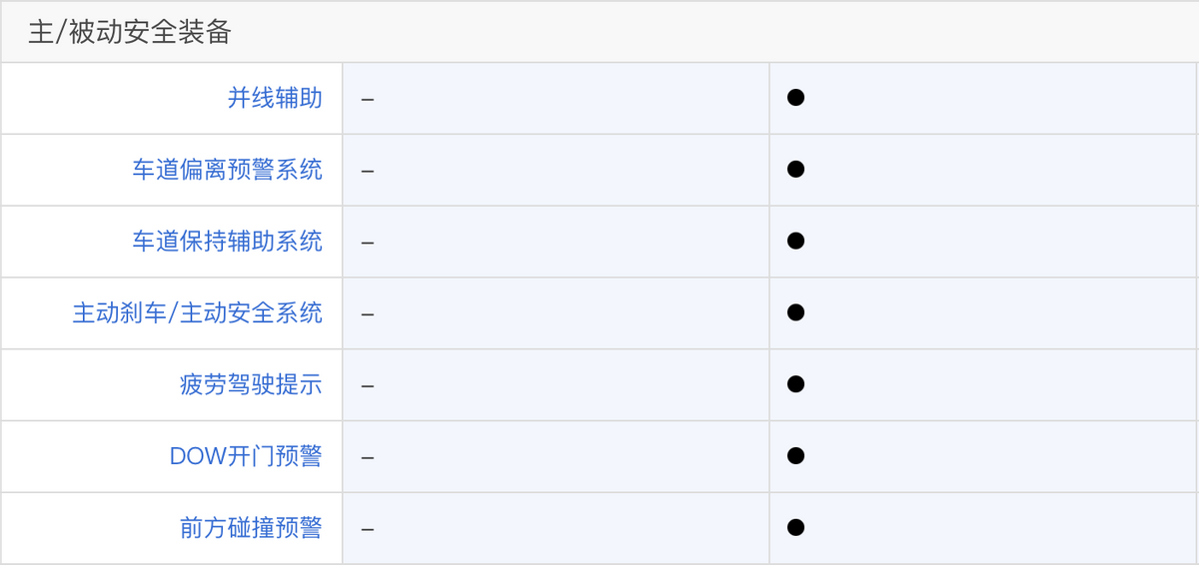Screen dimensions: 1199x565
Task: Click the dash in 前方碰撞预警 row
Action: click(368, 530)
